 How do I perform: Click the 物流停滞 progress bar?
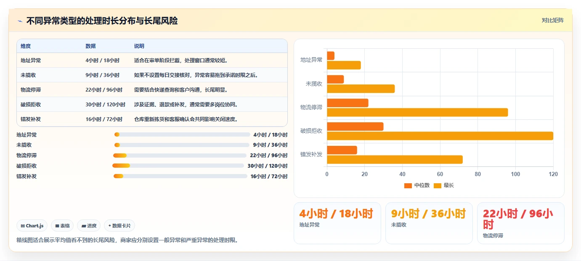click(180, 156)
